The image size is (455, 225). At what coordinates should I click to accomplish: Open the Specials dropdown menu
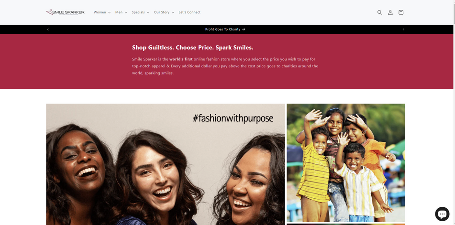(141, 12)
